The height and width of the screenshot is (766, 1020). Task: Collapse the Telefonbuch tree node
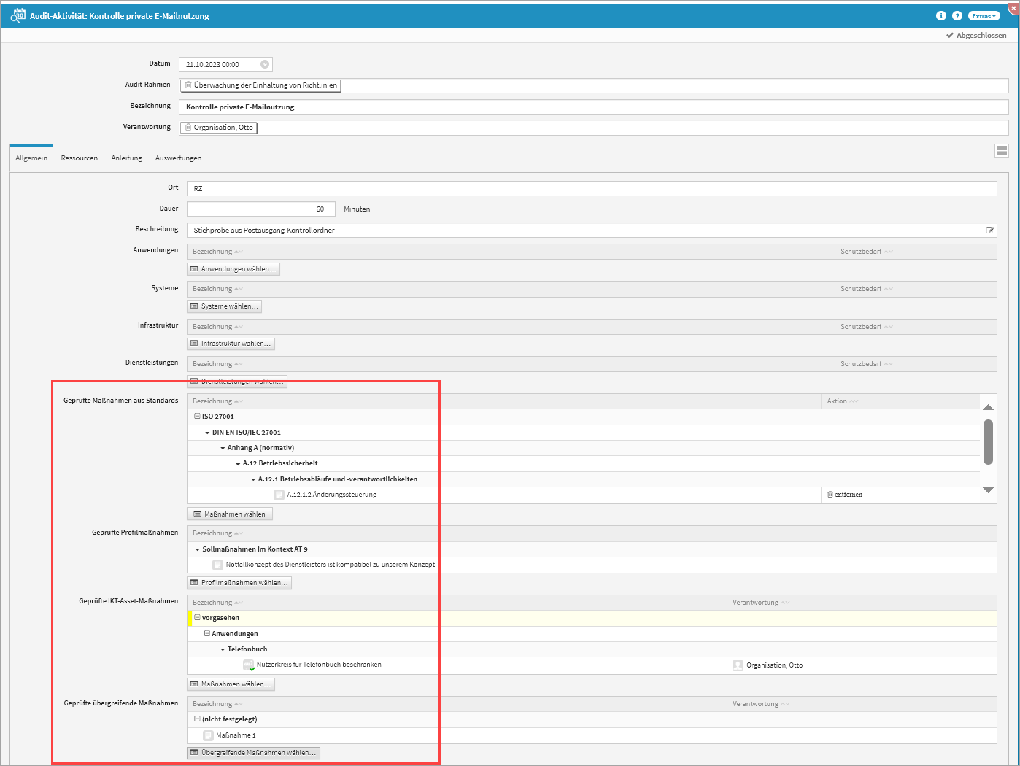pyautogui.click(x=223, y=649)
